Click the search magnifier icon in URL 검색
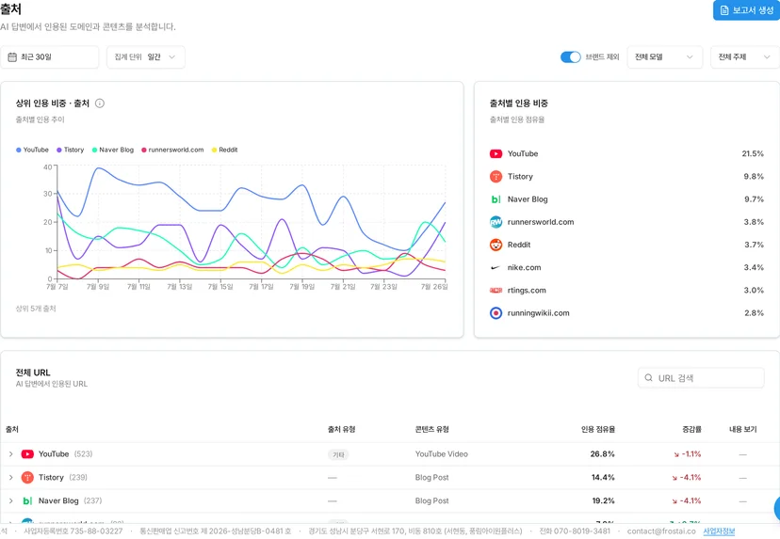This screenshot has height=539, width=780. [x=649, y=378]
